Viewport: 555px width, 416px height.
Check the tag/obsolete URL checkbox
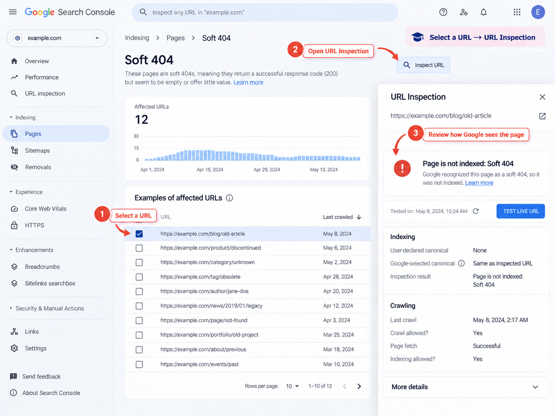139,277
